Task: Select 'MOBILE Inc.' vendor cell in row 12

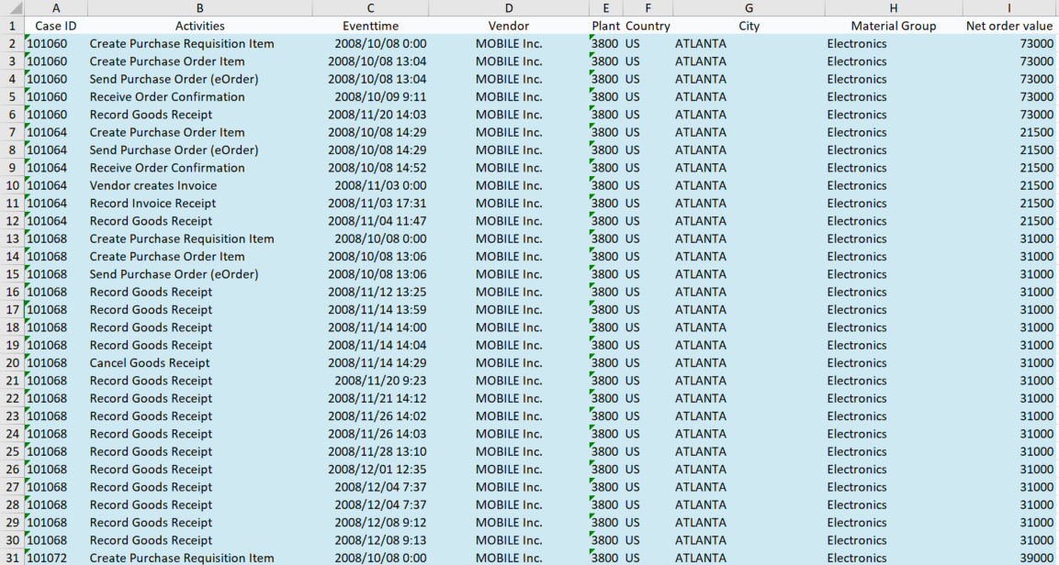Action: click(x=509, y=220)
